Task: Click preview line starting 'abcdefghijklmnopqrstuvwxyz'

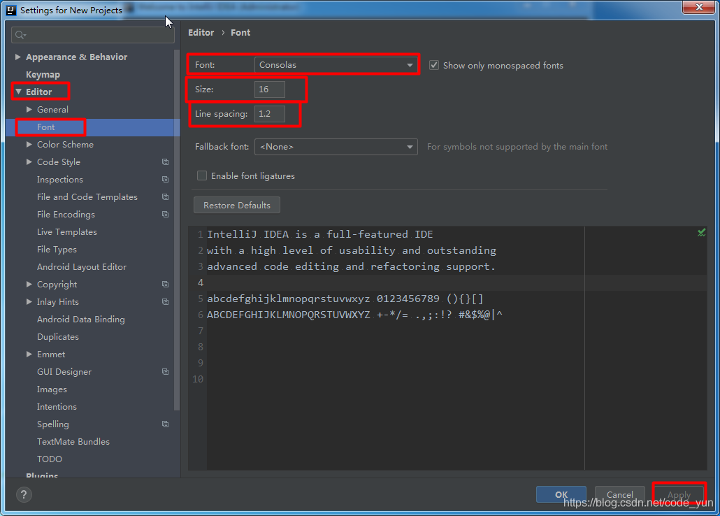Action: coord(345,299)
